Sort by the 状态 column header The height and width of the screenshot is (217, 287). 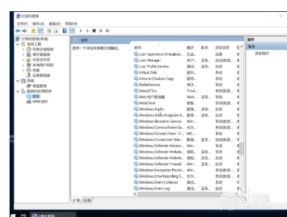204,48
